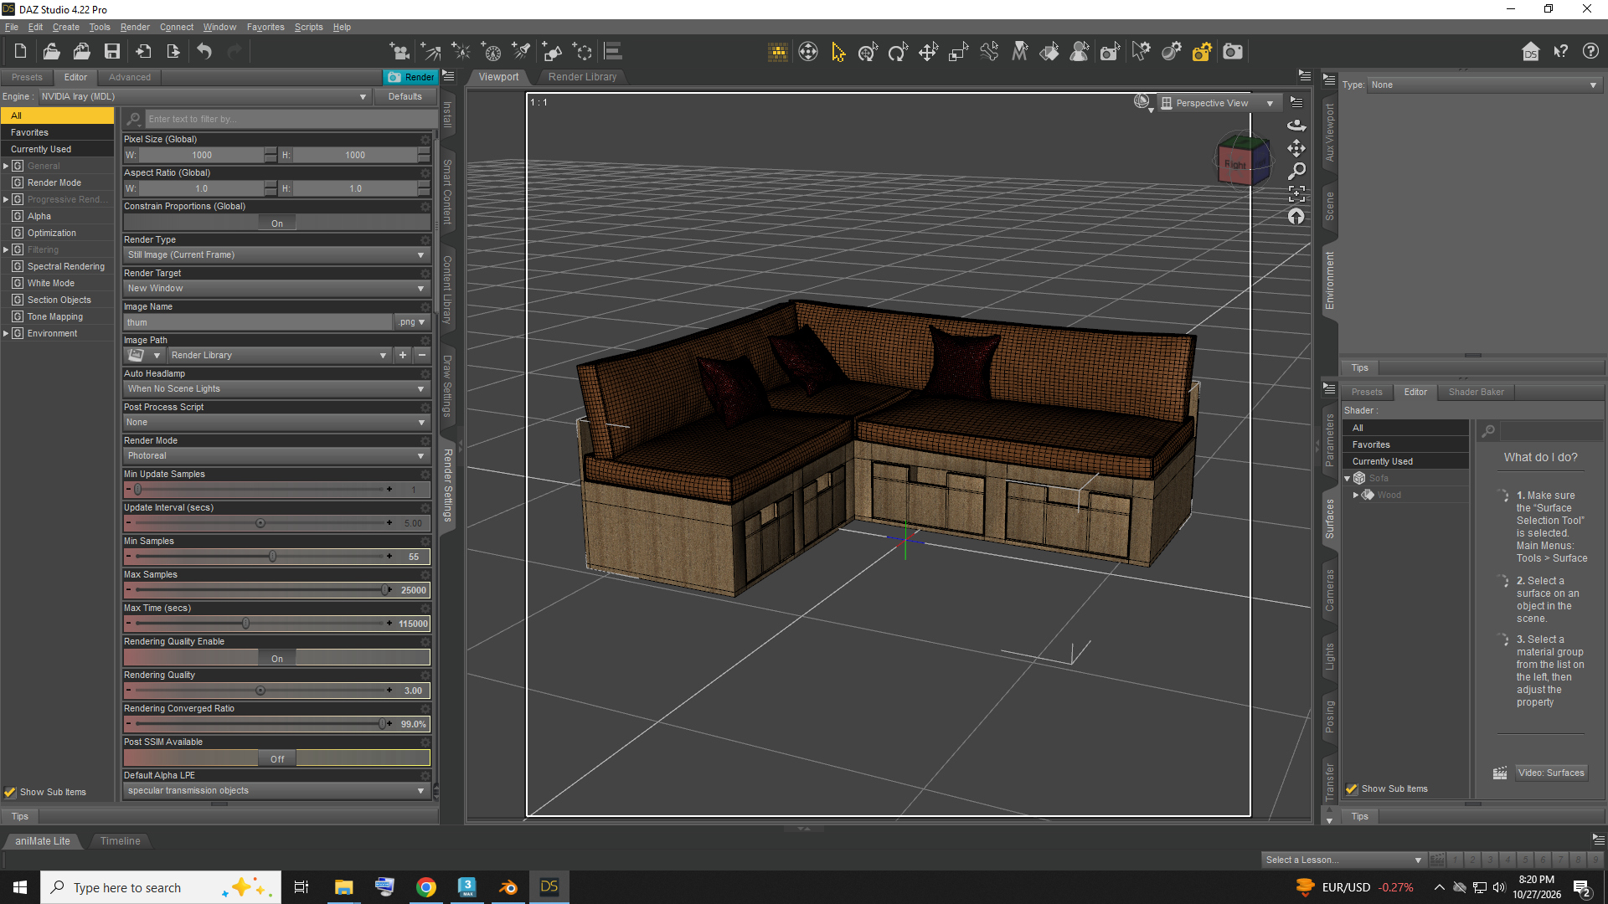Click the render settings filter text field
This screenshot has width=1608, height=904.
coord(289,119)
